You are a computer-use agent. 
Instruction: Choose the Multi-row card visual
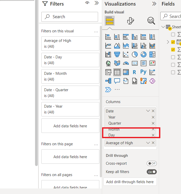tap(143, 63)
